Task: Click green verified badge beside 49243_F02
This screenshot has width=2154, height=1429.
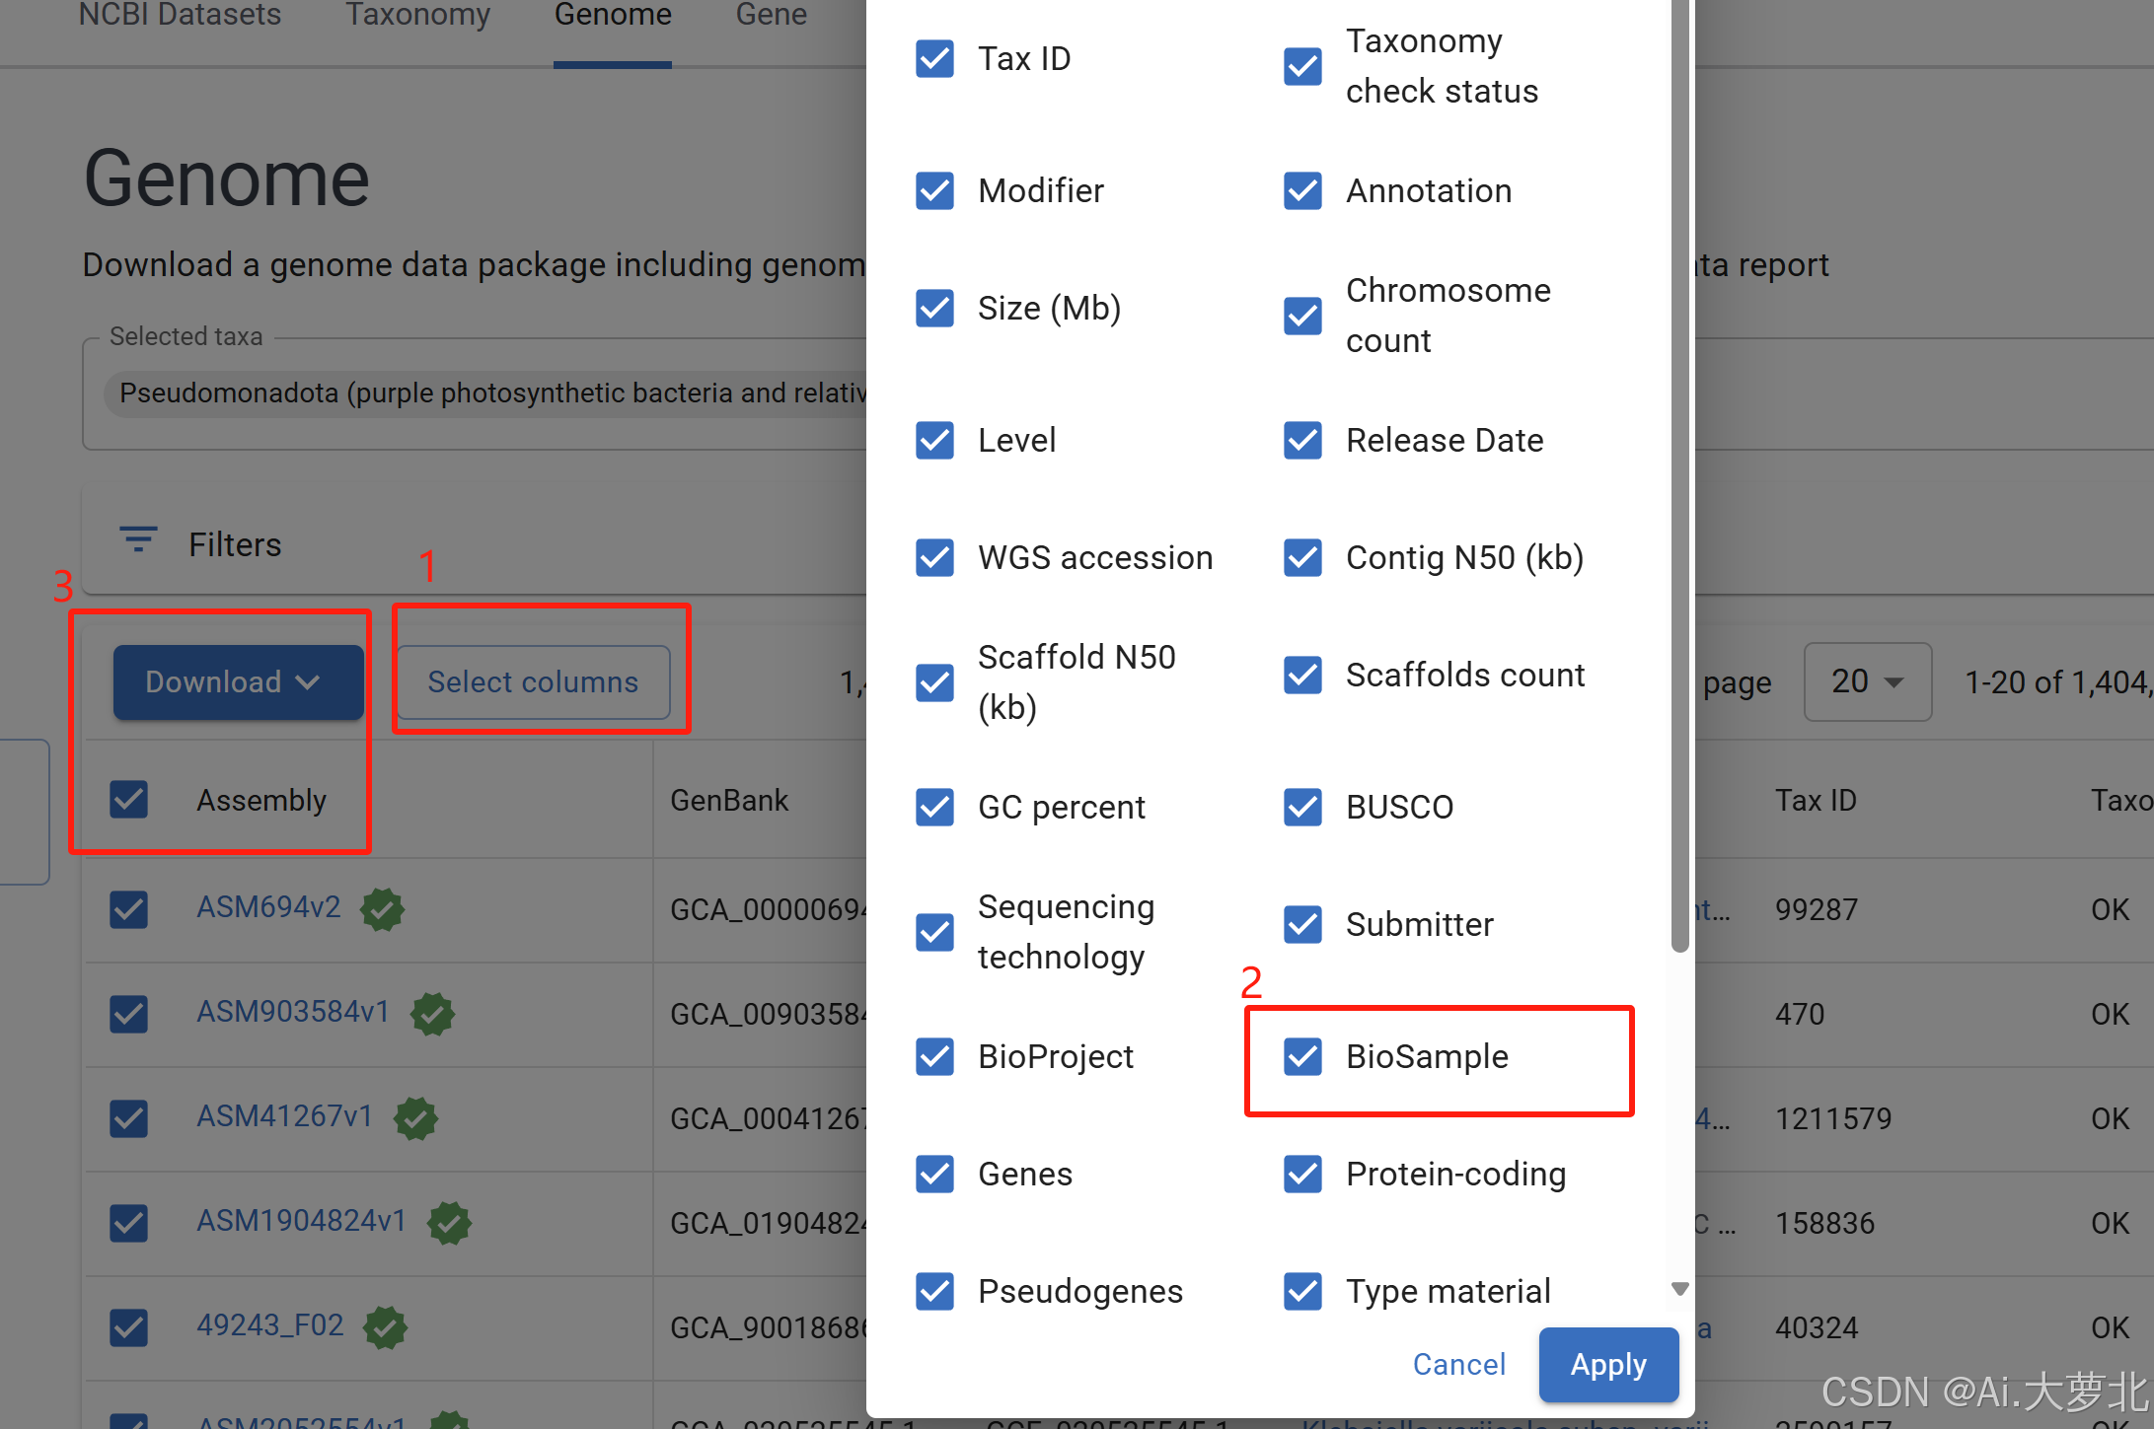Action: [x=385, y=1327]
